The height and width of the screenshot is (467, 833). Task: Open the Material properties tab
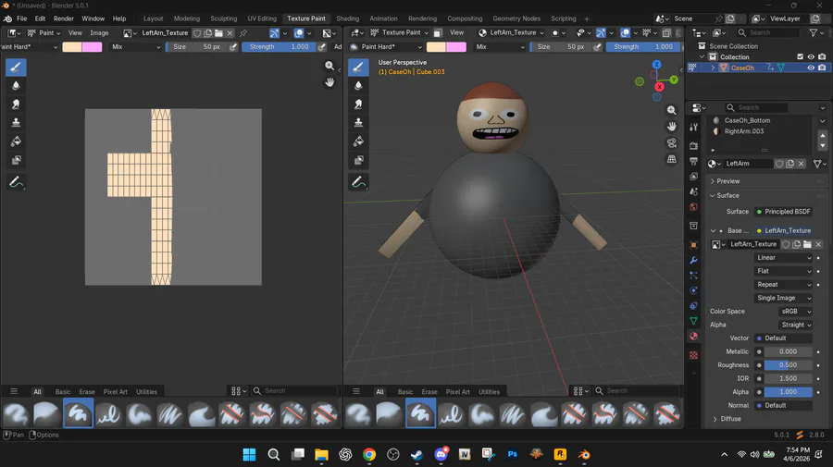(693, 337)
